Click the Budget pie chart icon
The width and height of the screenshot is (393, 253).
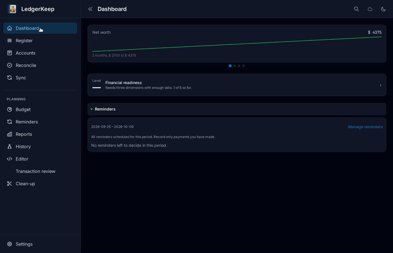[10, 109]
